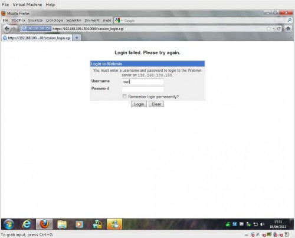
Task: Go to the Firefox home page icon
Action: pos(288,29)
